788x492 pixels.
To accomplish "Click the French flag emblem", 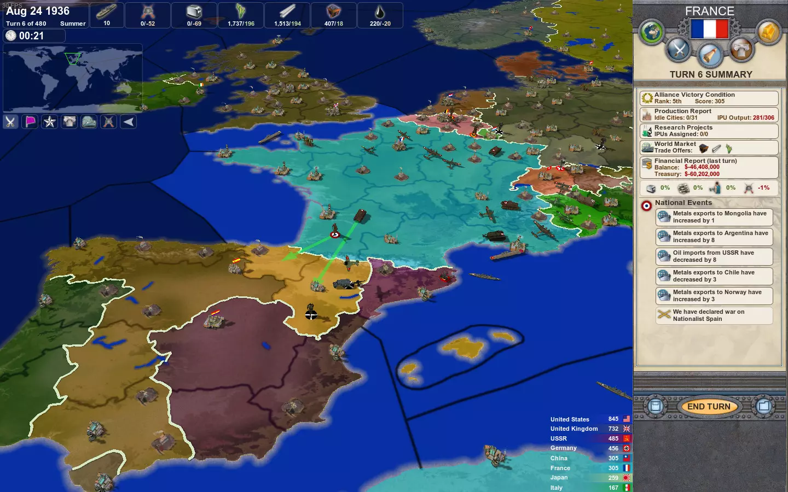I will click(710, 29).
